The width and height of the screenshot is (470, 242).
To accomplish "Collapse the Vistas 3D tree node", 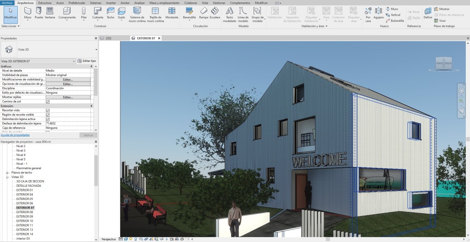I will pos(7,177).
